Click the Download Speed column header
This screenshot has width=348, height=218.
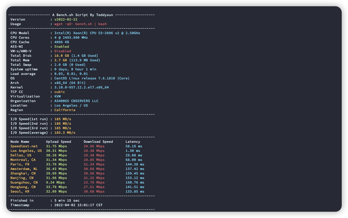click(98, 142)
